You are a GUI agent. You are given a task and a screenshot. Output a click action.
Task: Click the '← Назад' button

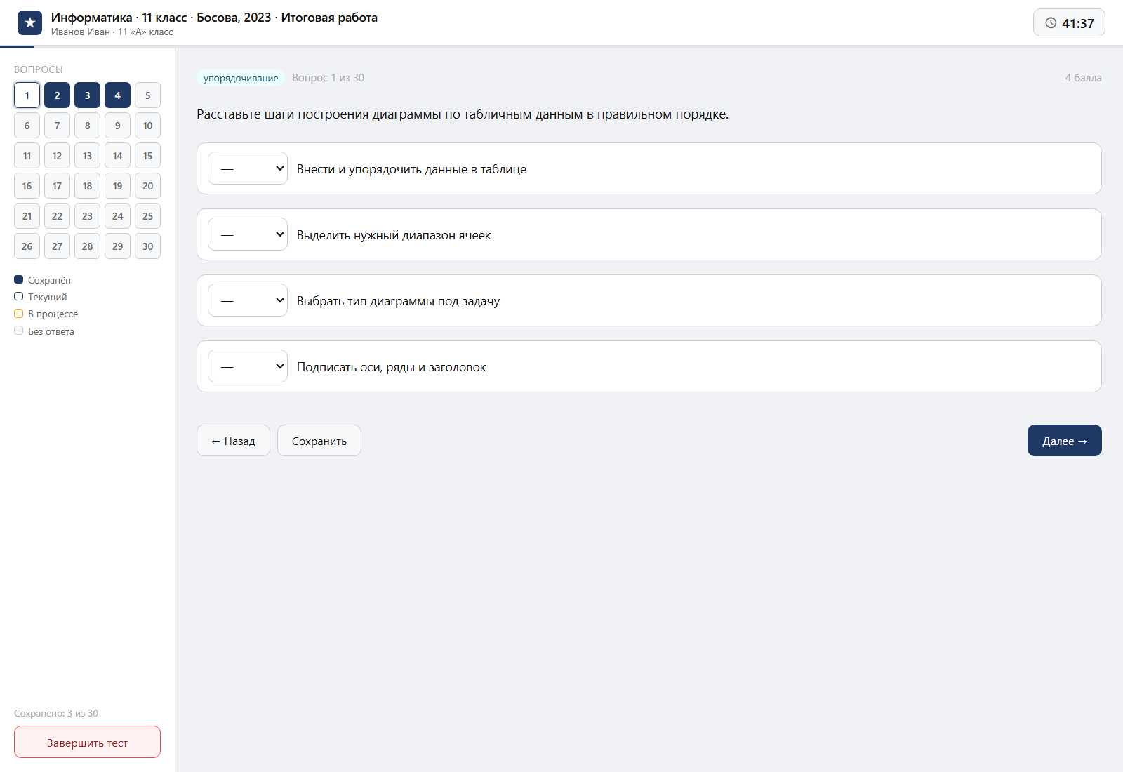(x=233, y=441)
